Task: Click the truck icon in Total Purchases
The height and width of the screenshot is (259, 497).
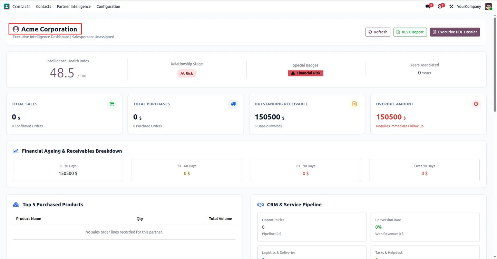Action: [x=233, y=104]
